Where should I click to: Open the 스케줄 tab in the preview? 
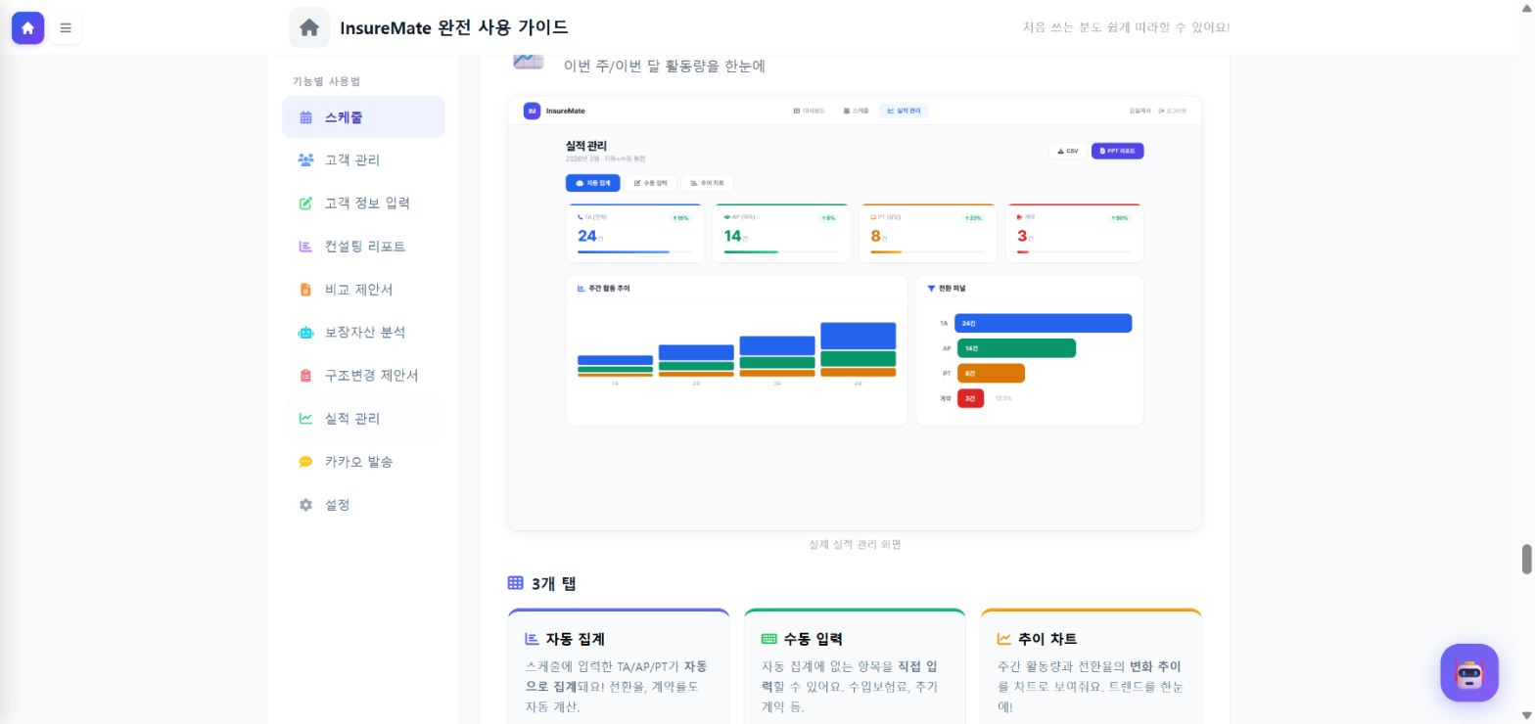pos(857,111)
